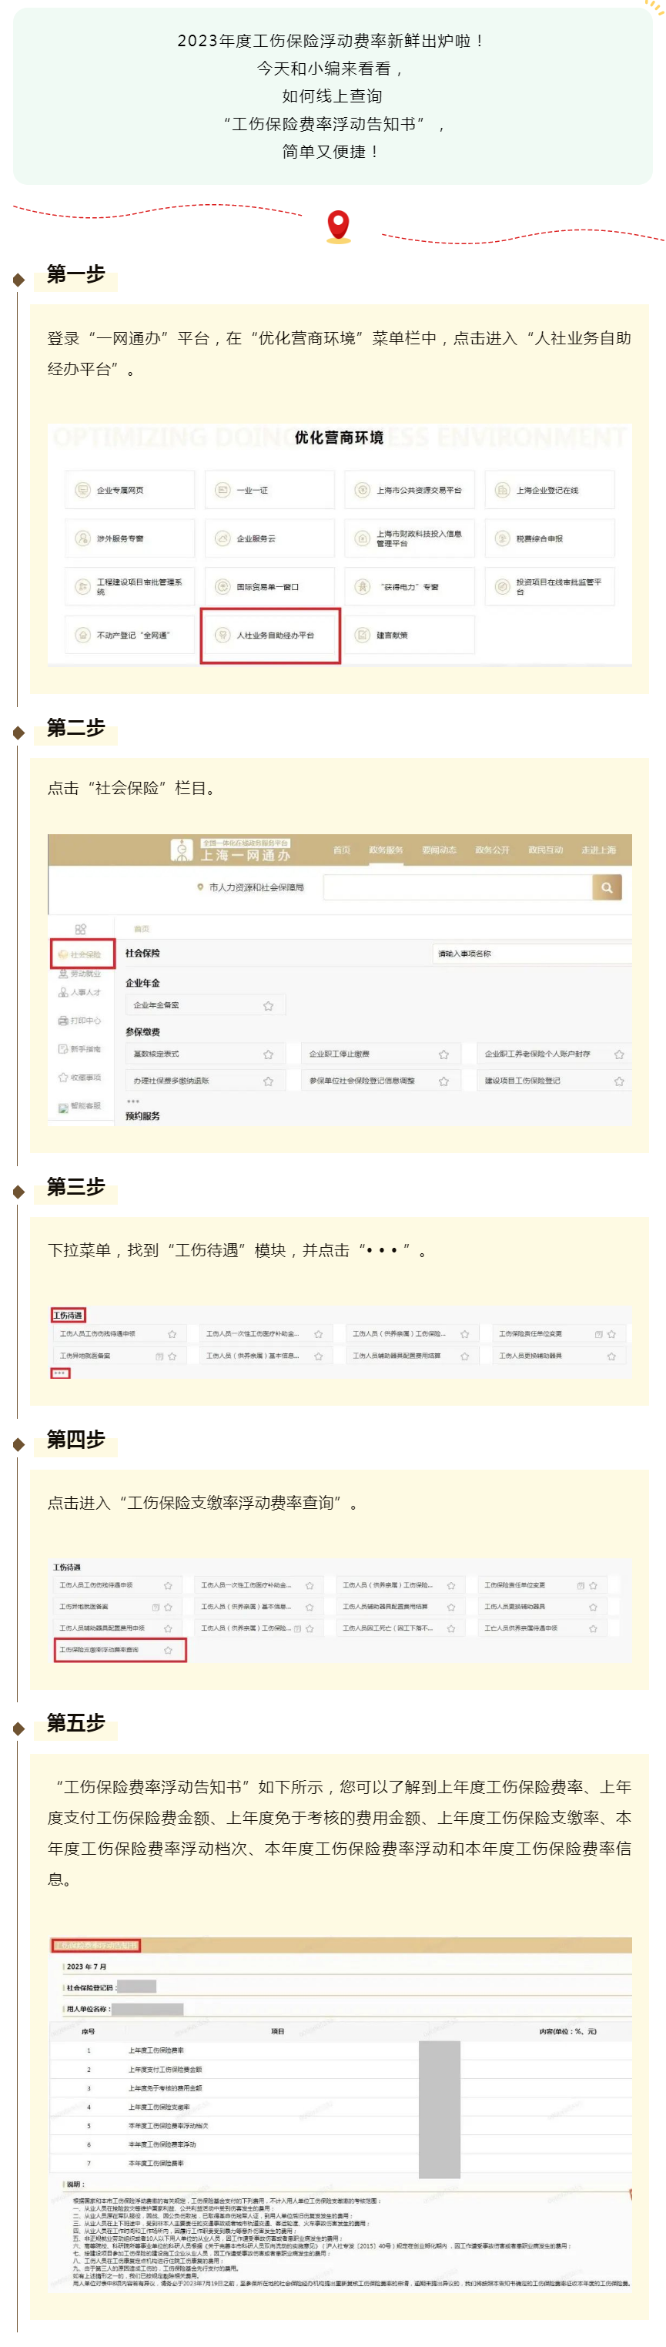
Task: Click the 社会保险 sidebar icon
Action: [63, 954]
